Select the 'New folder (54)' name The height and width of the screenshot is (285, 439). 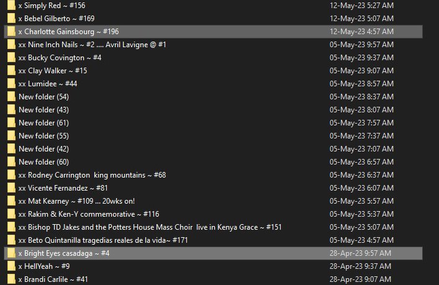click(43, 97)
